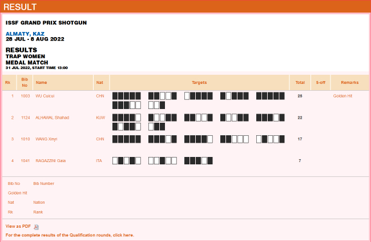Click bib number 1010
The width and height of the screenshot is (371, 242).
tap(25, 139)
